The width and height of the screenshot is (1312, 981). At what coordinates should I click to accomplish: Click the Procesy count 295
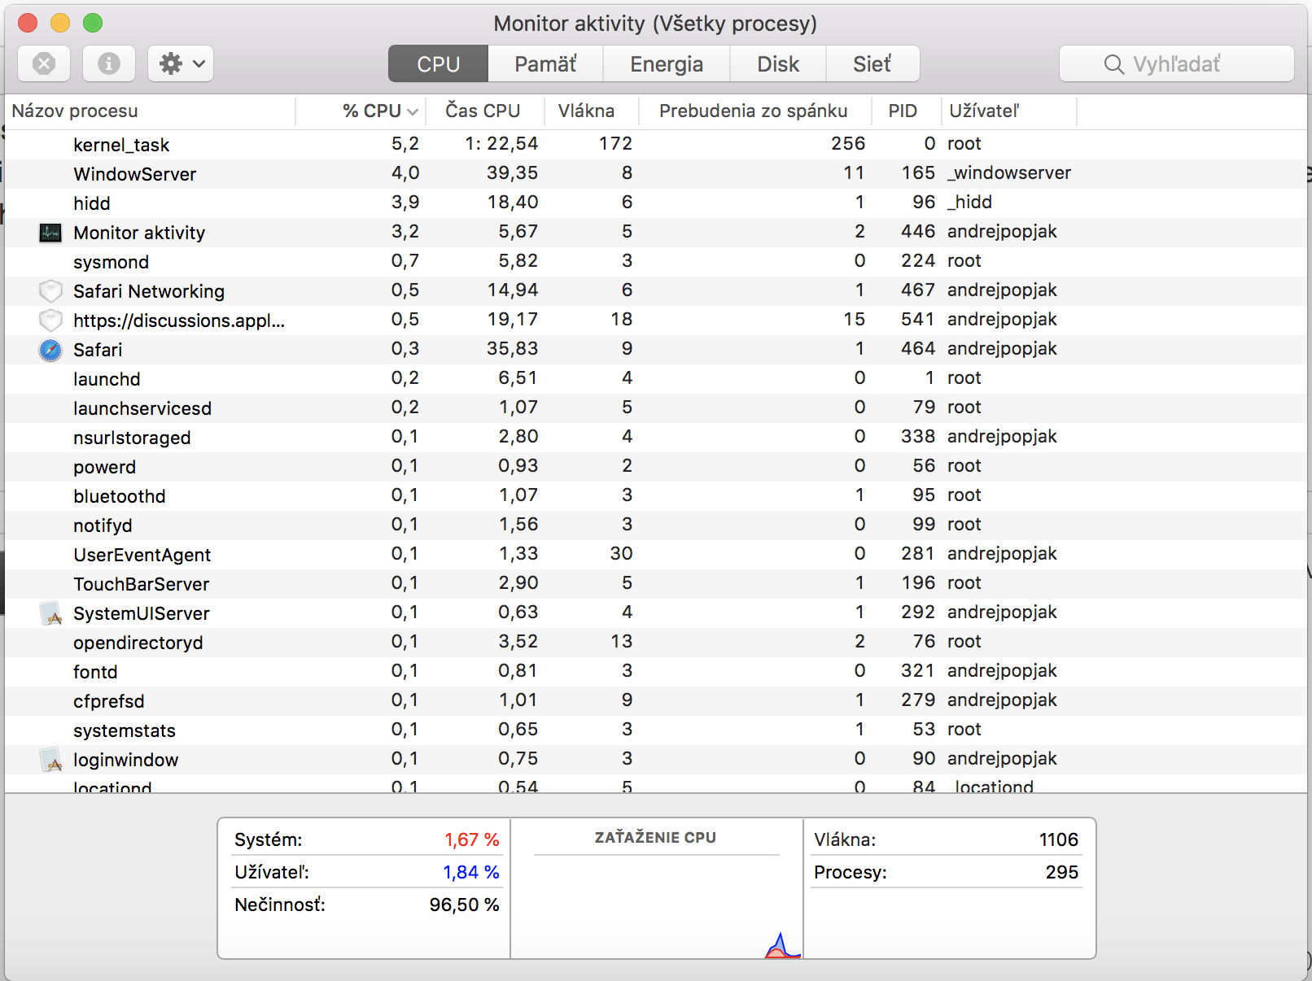point(1062,872)
